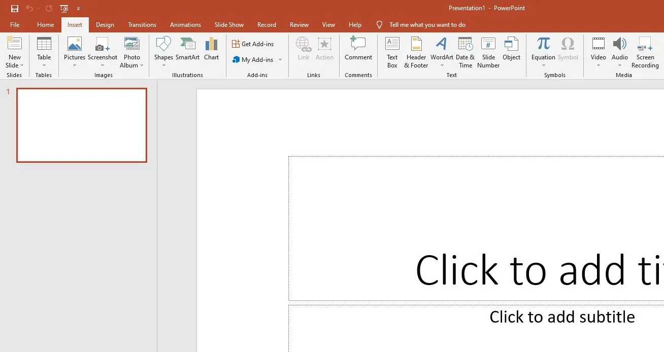664x352 pixels.
Task: Open the File menu
Action: point(15,25)
